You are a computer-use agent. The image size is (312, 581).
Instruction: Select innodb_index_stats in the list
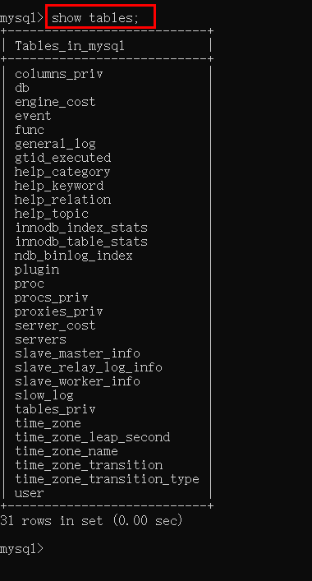click(x=81, y=228)
